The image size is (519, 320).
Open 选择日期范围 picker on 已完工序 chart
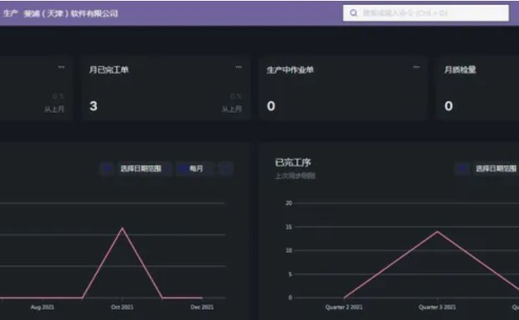point(496,169)
